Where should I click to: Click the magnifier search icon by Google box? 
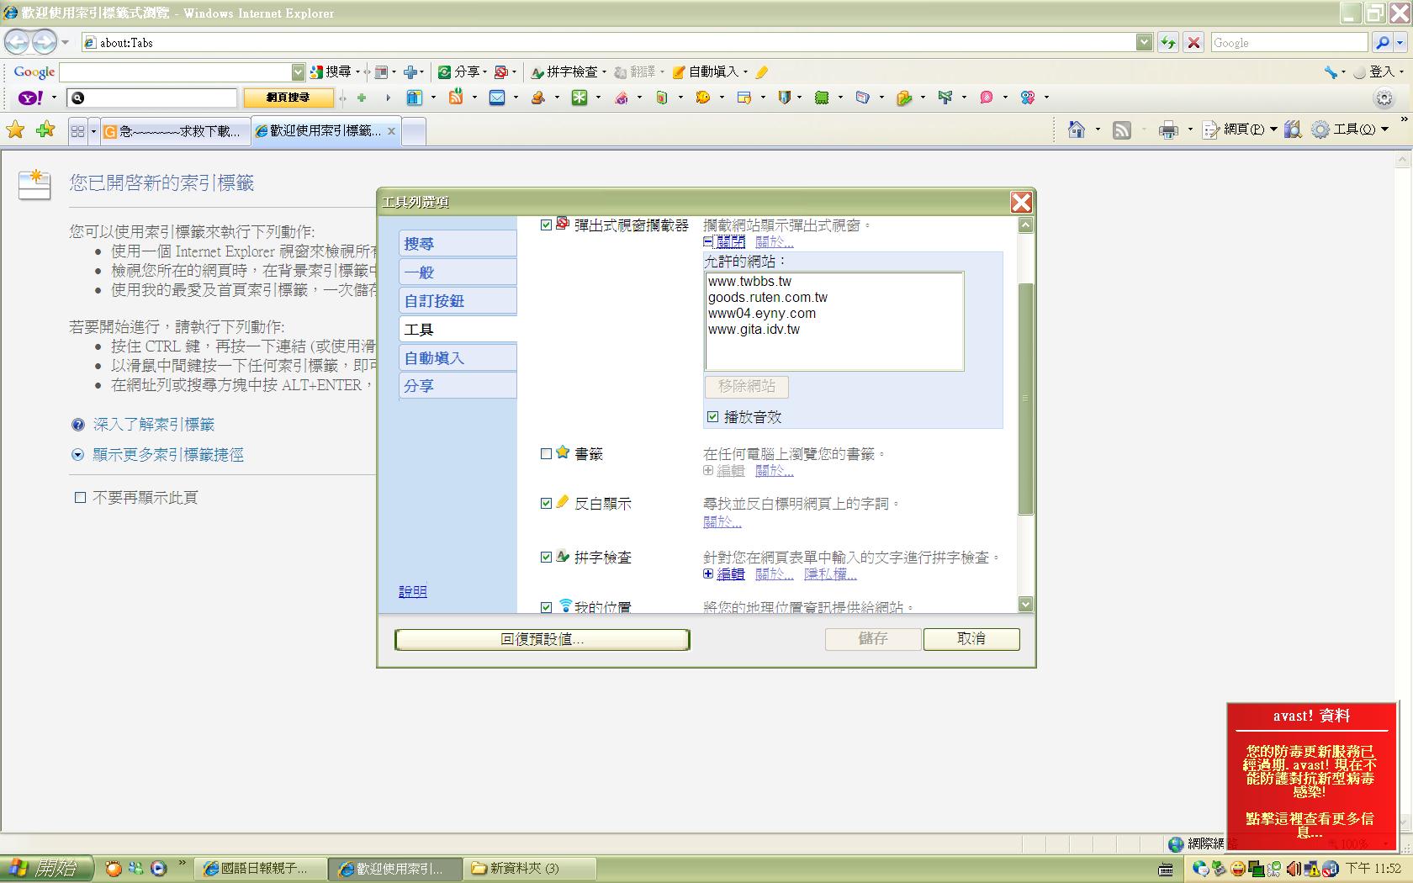coord(1382,42)
